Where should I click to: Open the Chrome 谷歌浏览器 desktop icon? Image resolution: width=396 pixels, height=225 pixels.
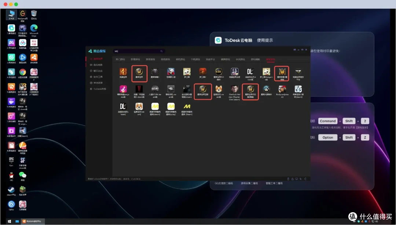click(22, 73)
